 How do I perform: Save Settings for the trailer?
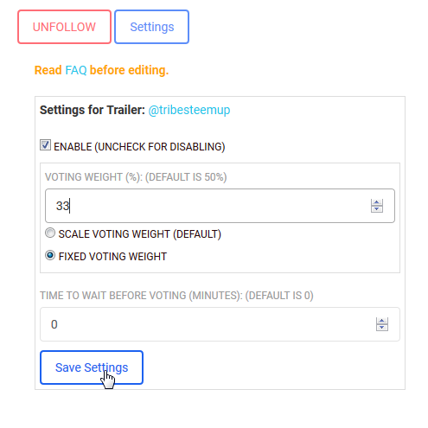pos(92,367)
